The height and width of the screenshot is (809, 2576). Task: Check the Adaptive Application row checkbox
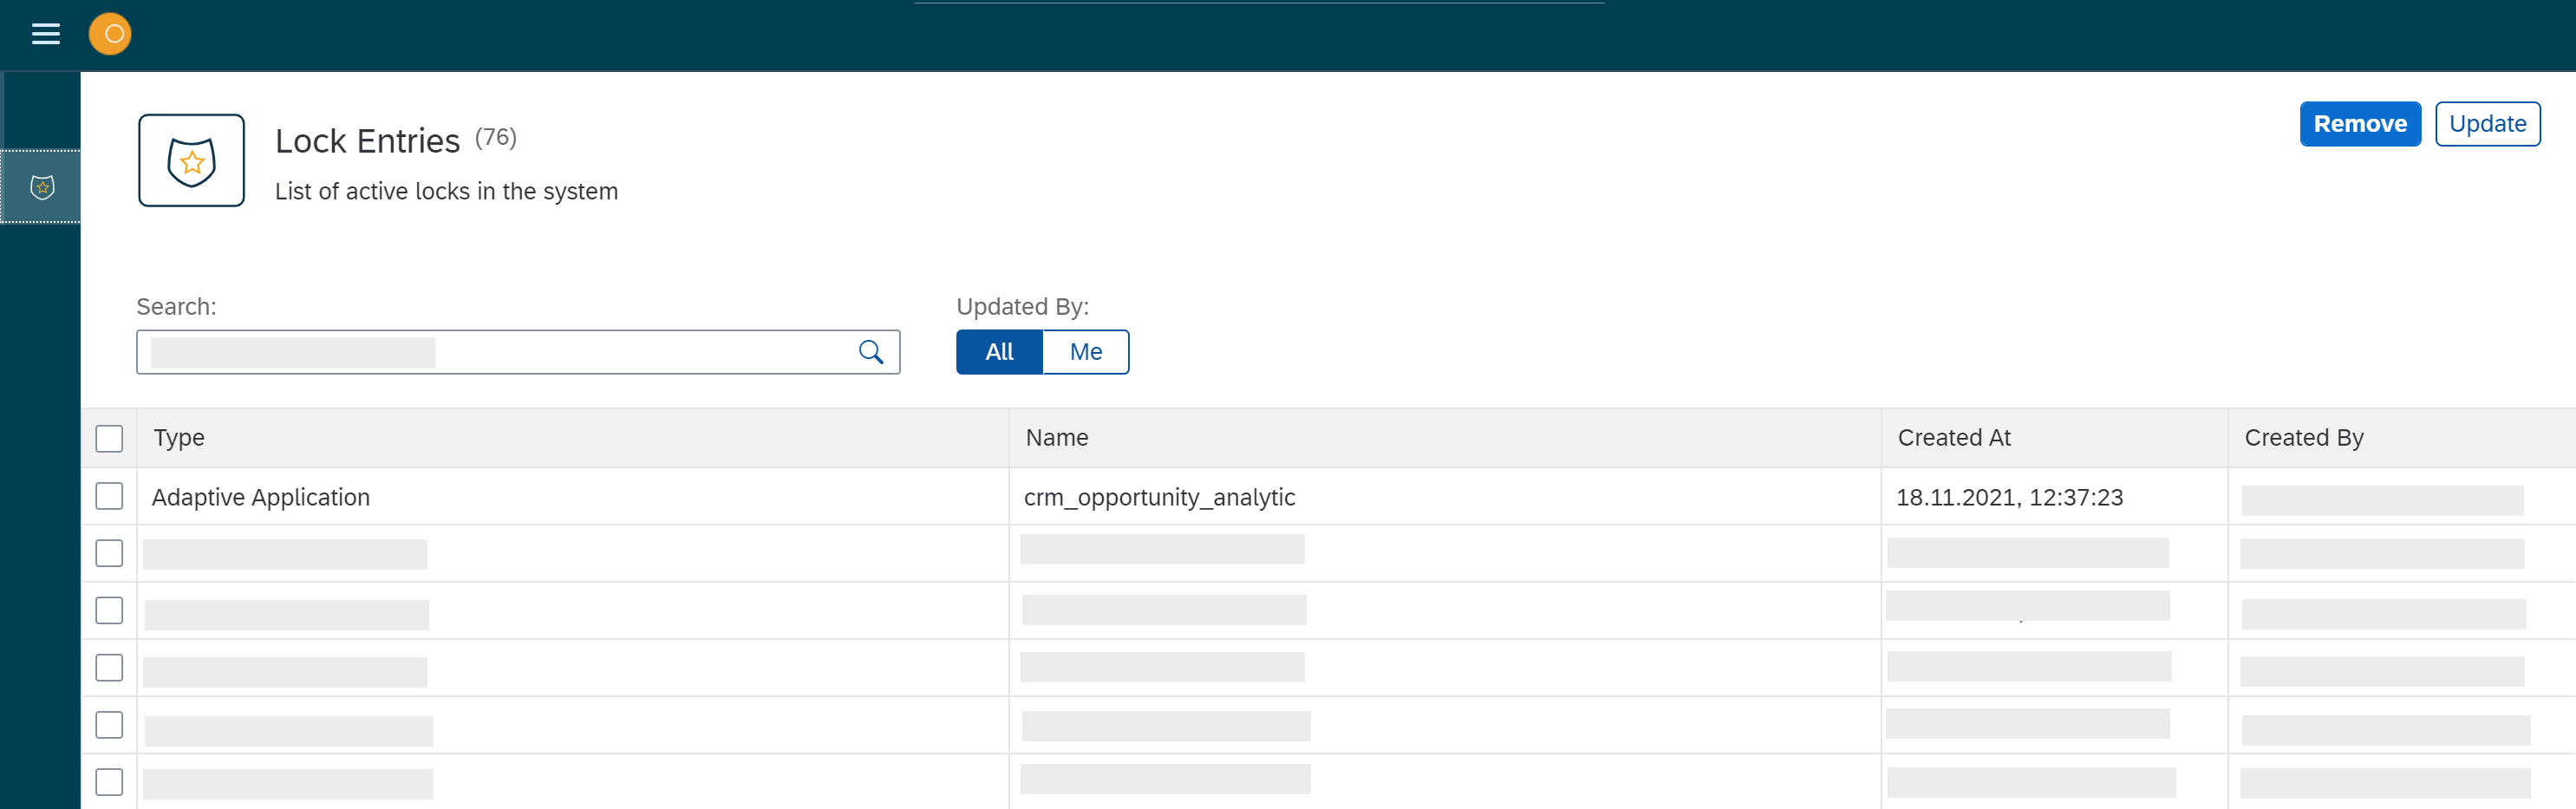click(x=109, y=496)
